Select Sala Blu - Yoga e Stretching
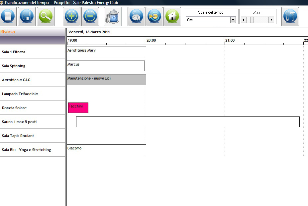This screenshot has width=308, height=206. pyautogui.click(x=33, y=150)
